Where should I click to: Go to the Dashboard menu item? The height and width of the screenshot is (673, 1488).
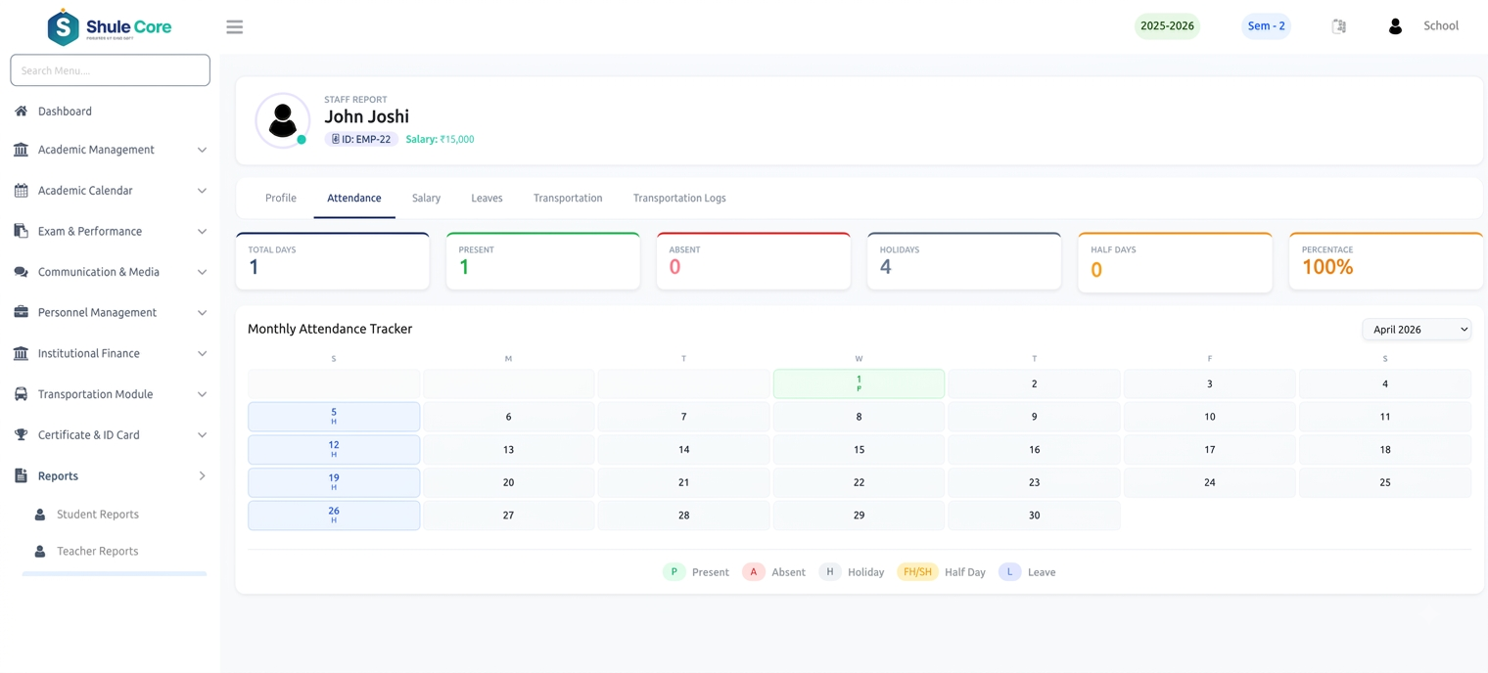click(x=65, y=112)
